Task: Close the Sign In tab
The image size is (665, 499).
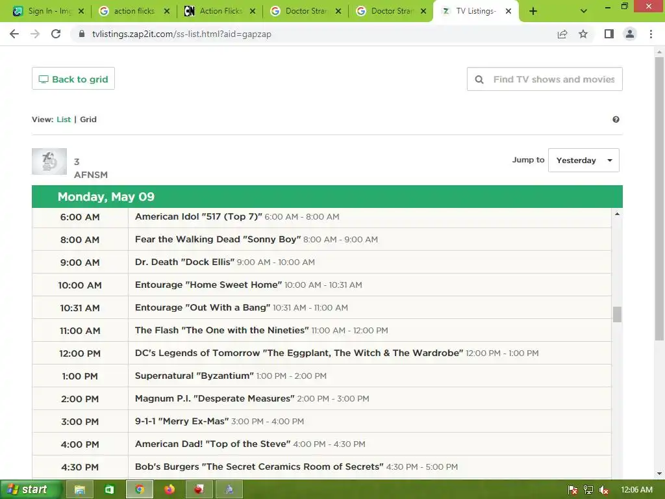Action: tap(81, 11)
